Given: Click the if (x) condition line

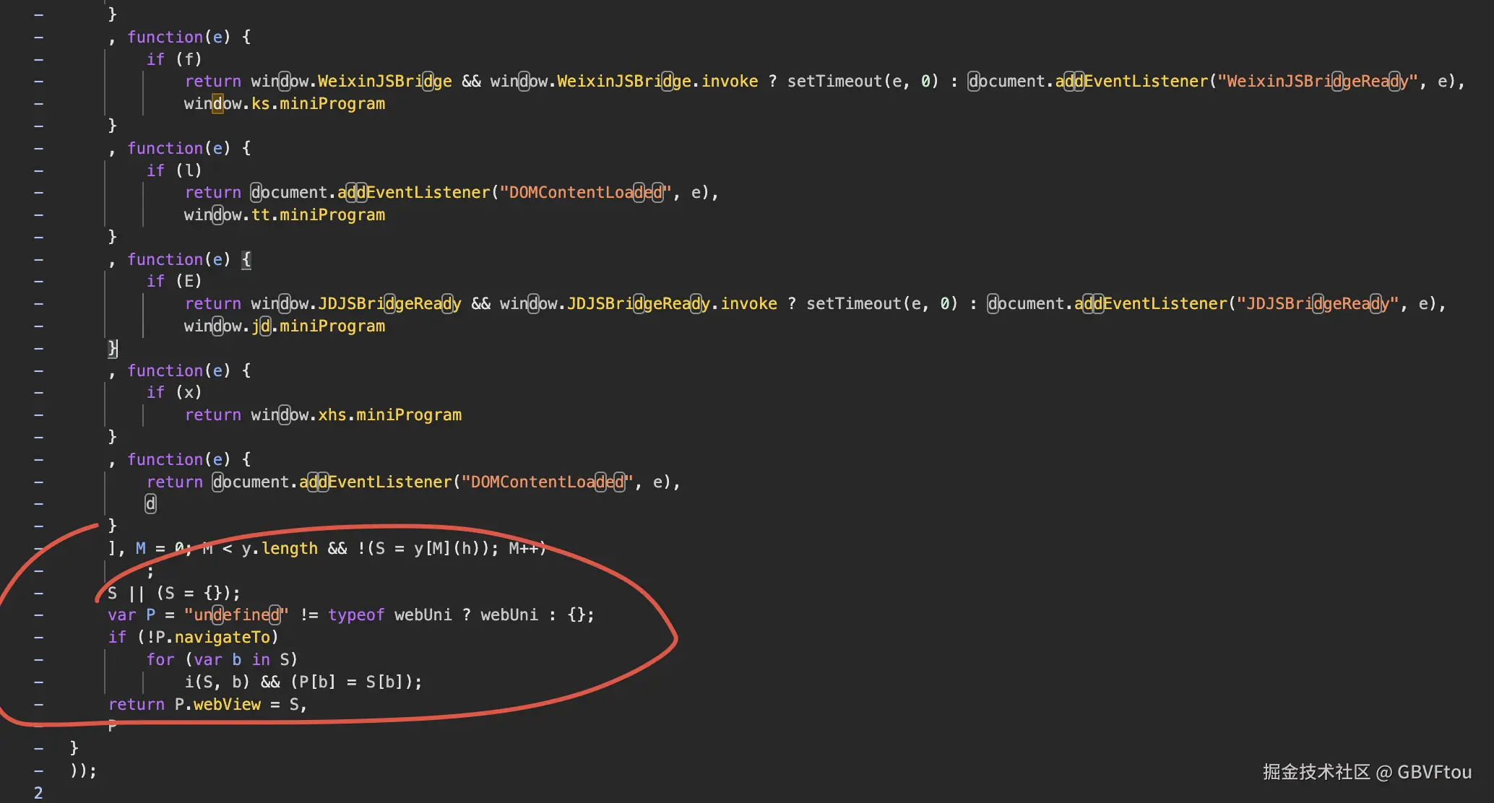Looking at the screenshot, I should 174,392.
